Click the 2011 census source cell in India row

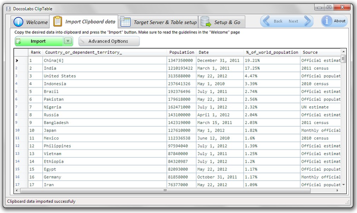point(320,68)
